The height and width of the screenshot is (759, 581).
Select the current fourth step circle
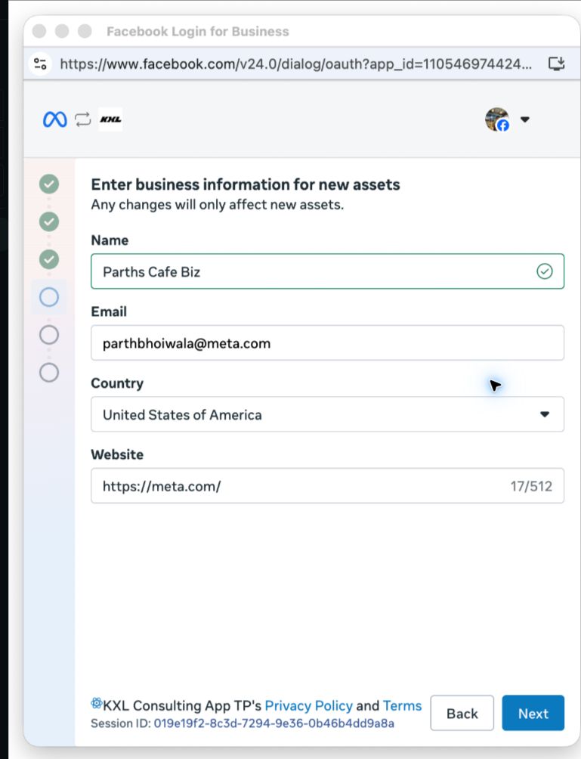point(49,297)
